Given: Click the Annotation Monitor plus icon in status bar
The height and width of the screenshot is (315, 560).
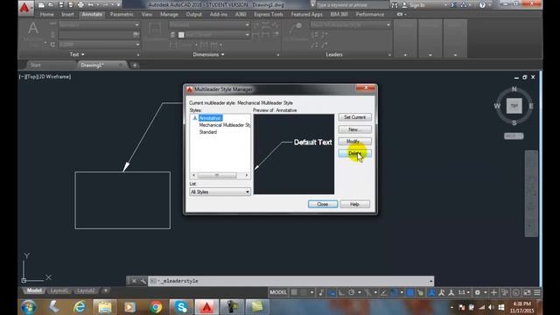Looking at the screenshot, I should coord(493,292).
